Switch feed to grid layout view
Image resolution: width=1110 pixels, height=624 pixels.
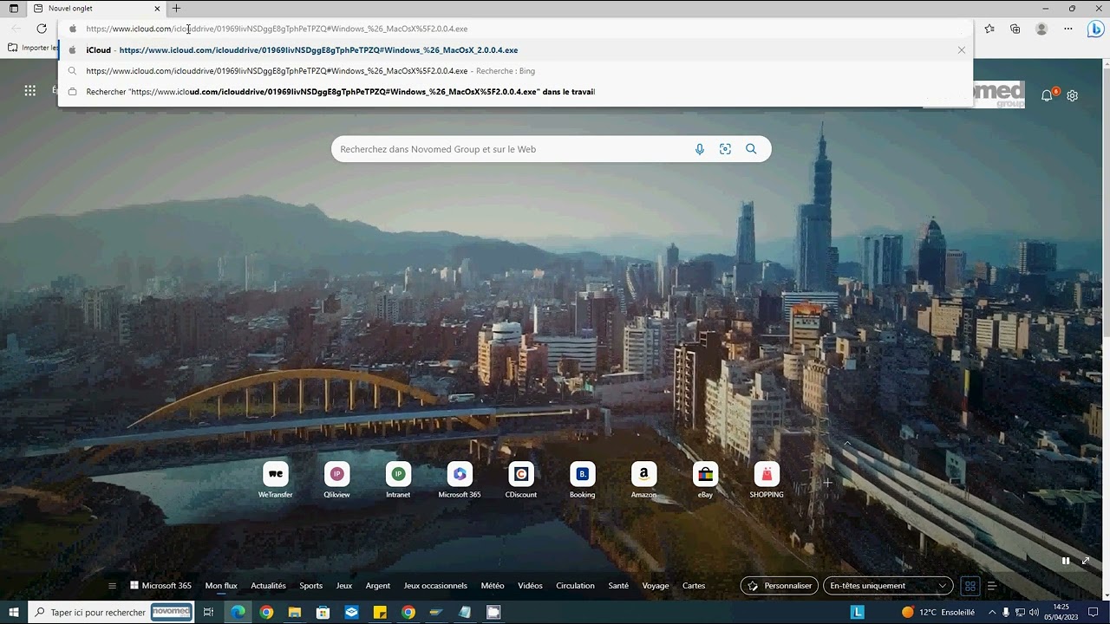point(970,586)
